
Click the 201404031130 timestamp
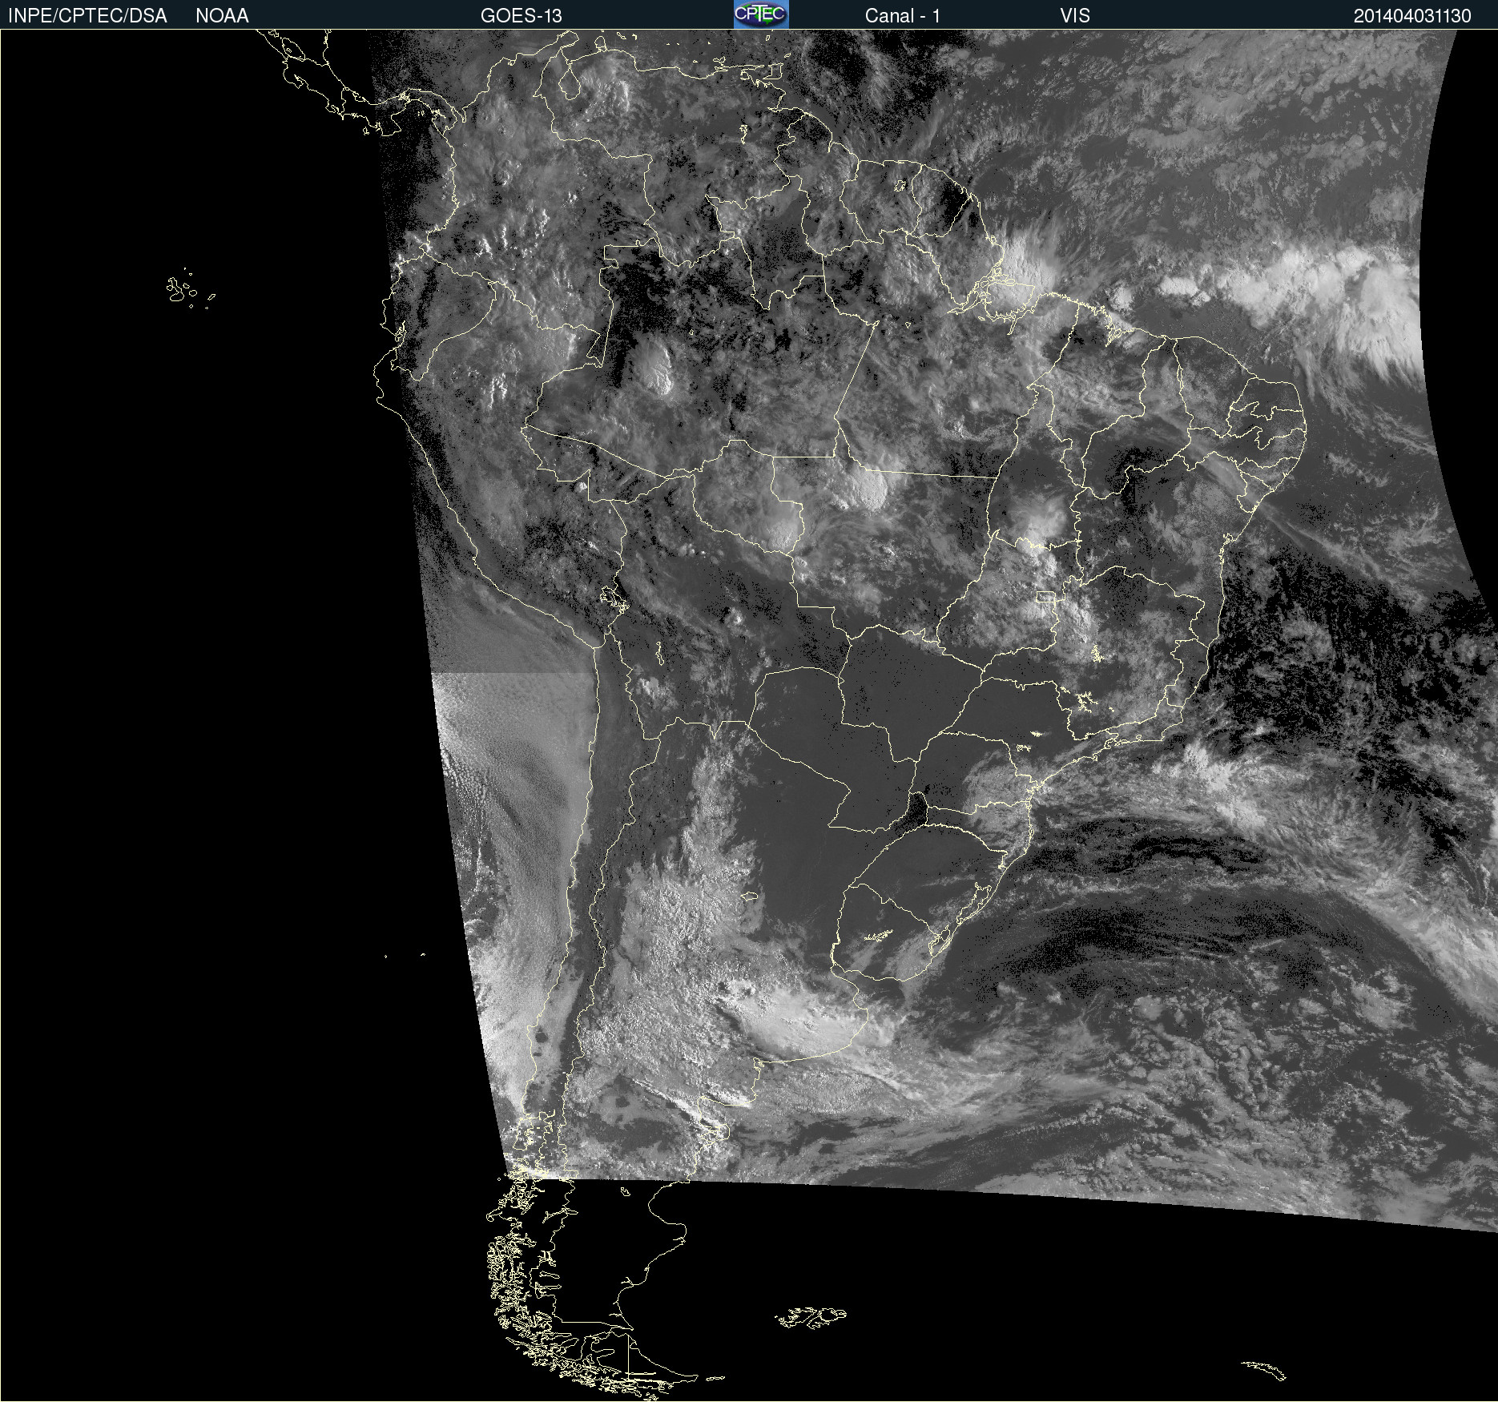click(1412, 16)
